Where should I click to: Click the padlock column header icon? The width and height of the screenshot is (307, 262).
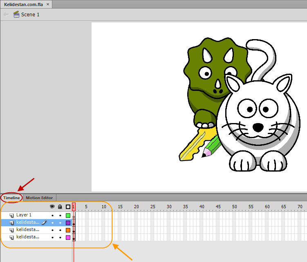[x=60, y=207]
